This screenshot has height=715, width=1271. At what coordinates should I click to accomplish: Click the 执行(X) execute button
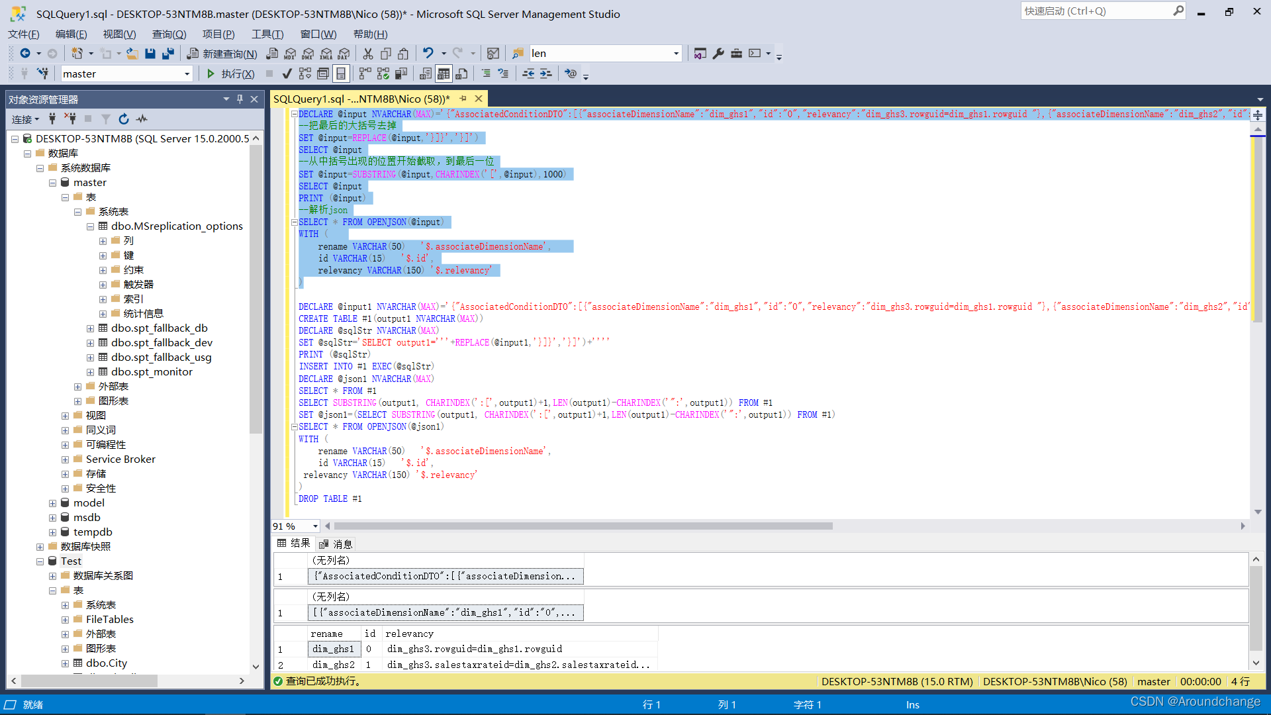230,73
